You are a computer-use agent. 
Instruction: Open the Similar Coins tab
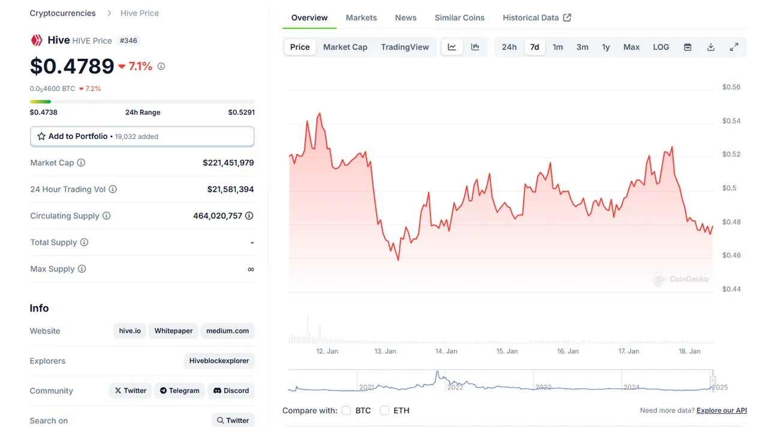click(x=460, y=17)
